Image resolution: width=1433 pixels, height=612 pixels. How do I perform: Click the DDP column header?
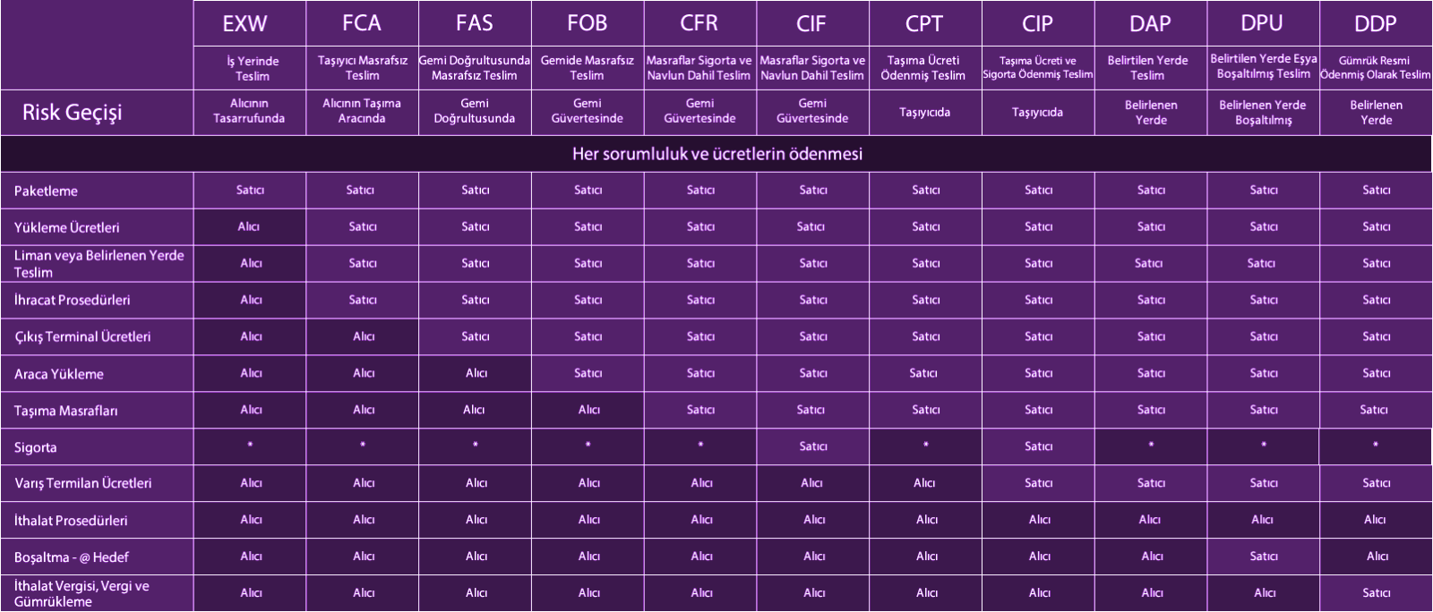point(1376,23)
